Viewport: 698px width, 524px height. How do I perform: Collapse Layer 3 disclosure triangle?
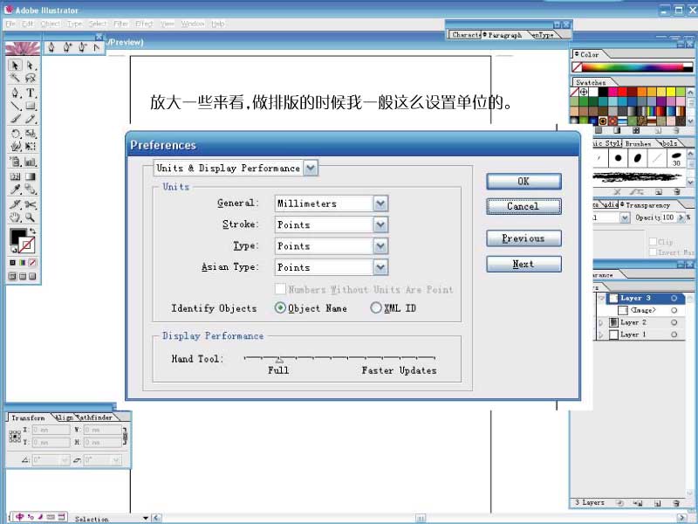(601, 298)
